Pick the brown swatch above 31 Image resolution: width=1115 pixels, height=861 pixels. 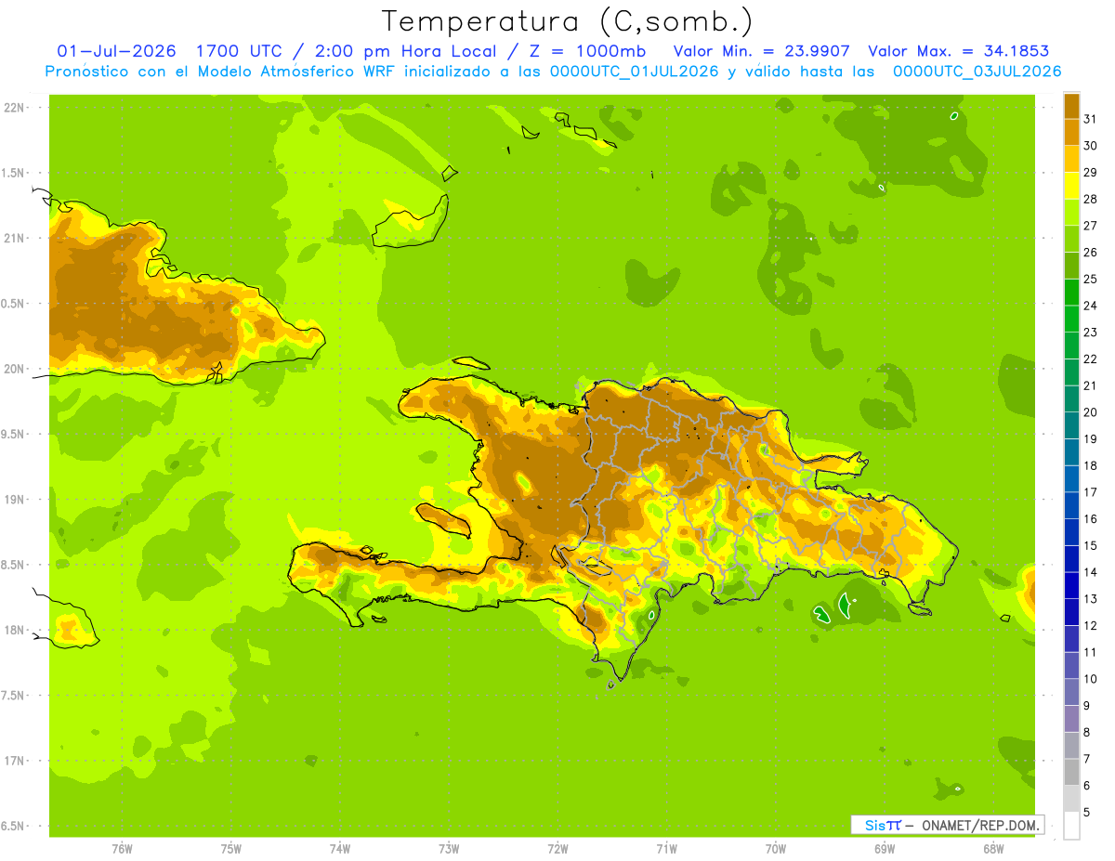pos(1071,106)
